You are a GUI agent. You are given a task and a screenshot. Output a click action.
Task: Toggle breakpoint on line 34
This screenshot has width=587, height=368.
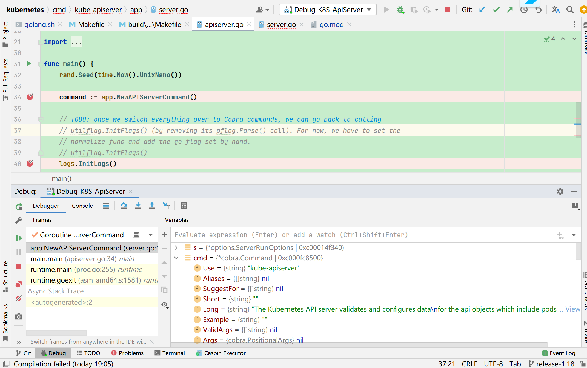click(x=30, y=97)
